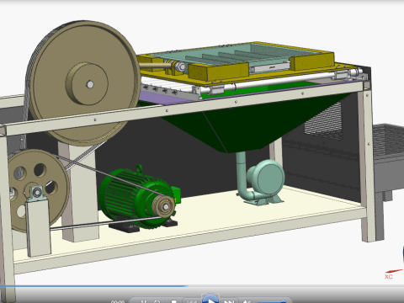Seek along the video progress bar

pos(202,286)
